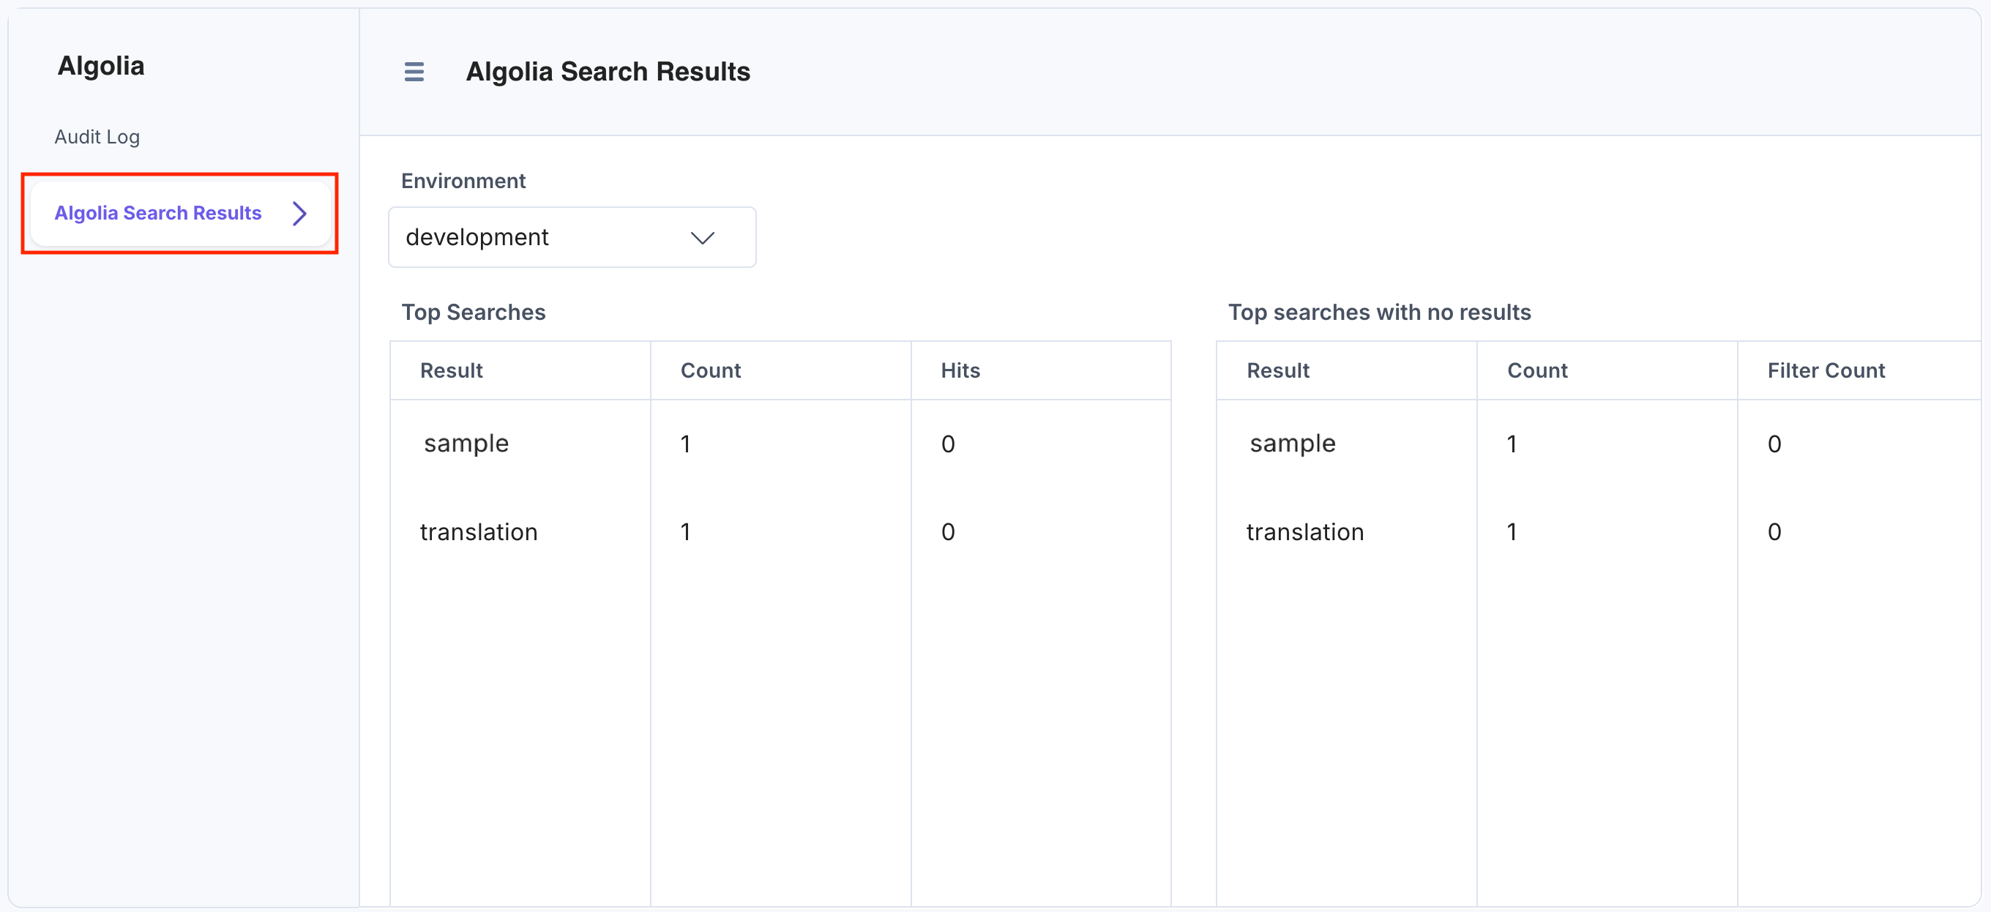The image size is (1991, 912).
Task: Select sample in the no-results table
Action: click(1292, 444)
